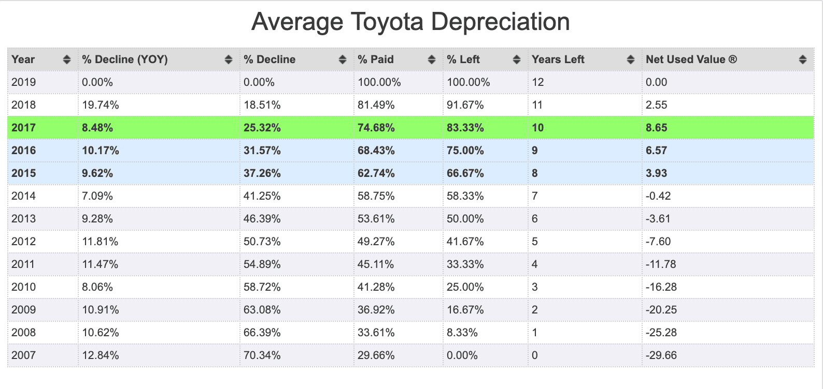The height and width of the screenshot is (389, 823).
Task: Click the 2019 year cell
Action: [x=43, y=82]
